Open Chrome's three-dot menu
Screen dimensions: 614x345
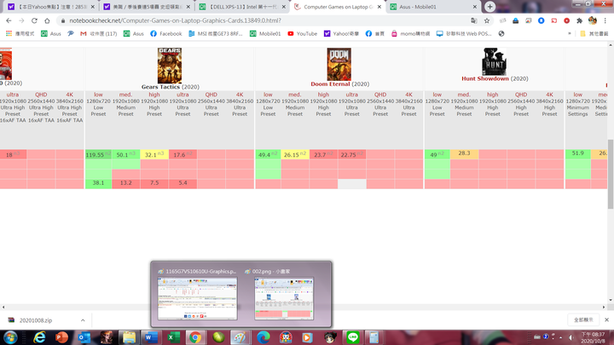pyautogui.click(x=605, y=20)
